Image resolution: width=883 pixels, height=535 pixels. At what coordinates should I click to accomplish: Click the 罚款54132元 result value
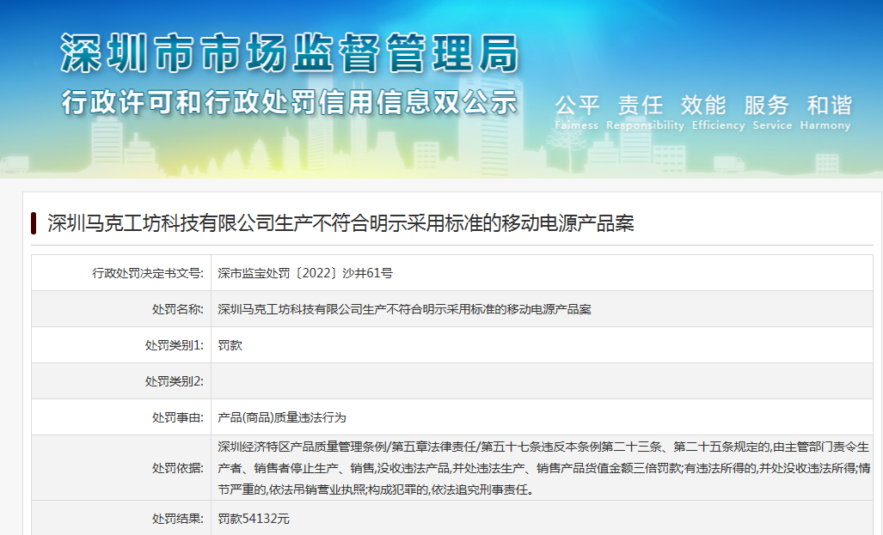point(254,519)
